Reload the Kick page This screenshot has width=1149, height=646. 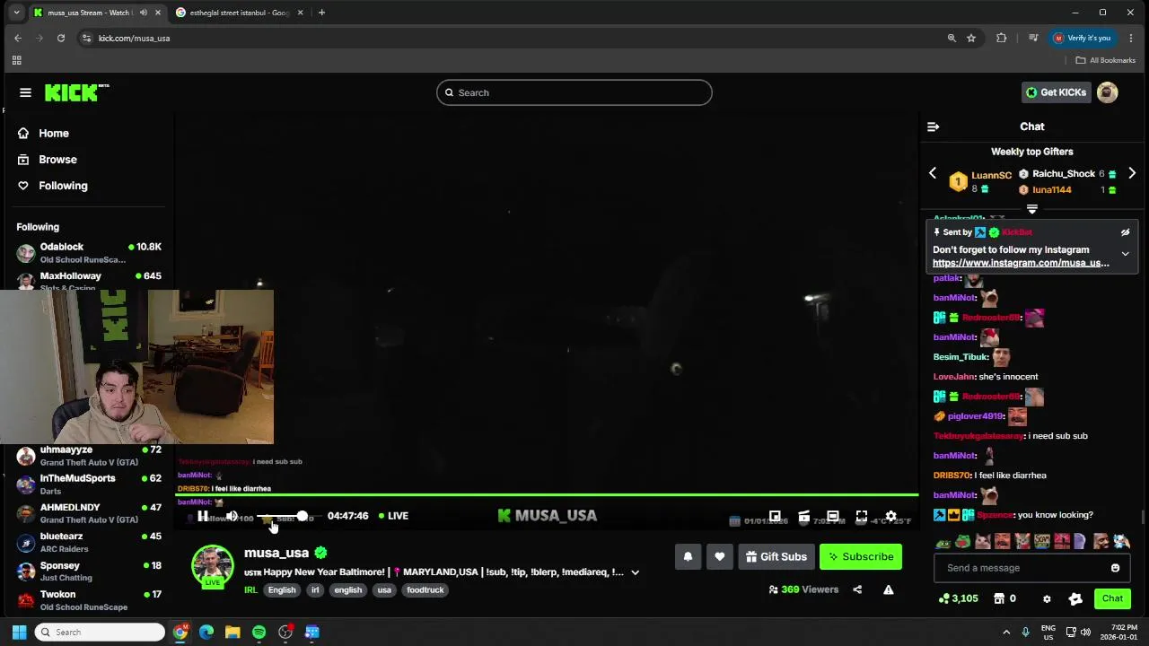(61, 38)
